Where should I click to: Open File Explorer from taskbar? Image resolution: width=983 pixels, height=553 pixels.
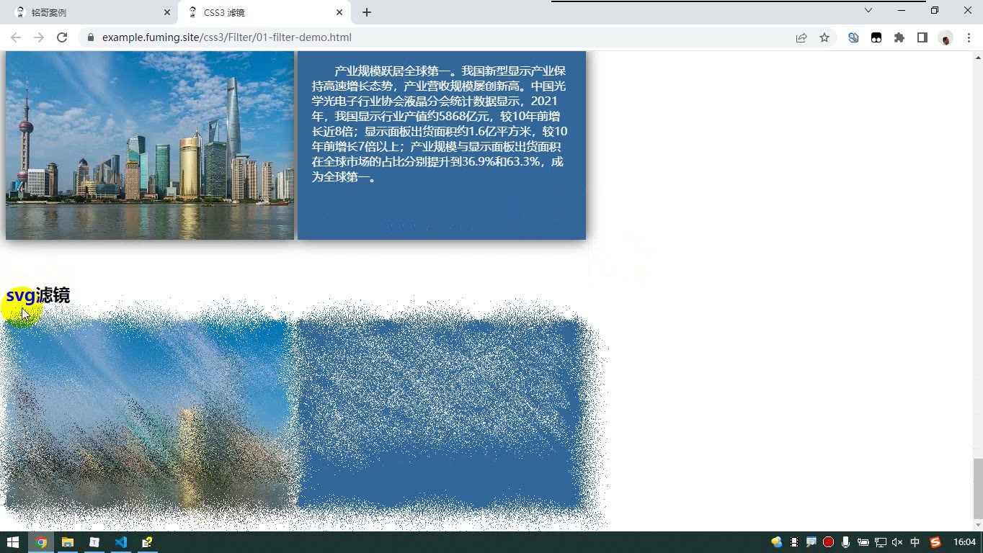(68, 542)
